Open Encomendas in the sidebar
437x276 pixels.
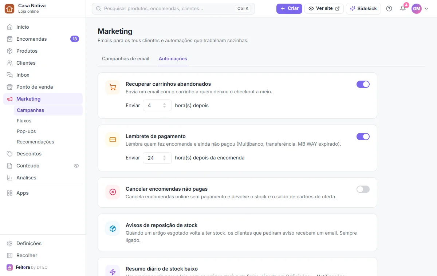43,39
